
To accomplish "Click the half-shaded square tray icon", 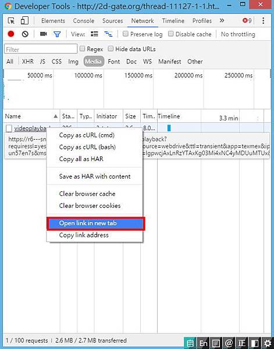I will click(255, 343).
